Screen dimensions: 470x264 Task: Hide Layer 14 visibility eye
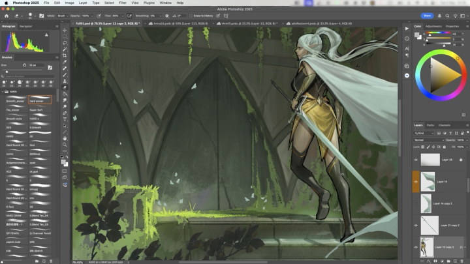(x=416, y=182)
